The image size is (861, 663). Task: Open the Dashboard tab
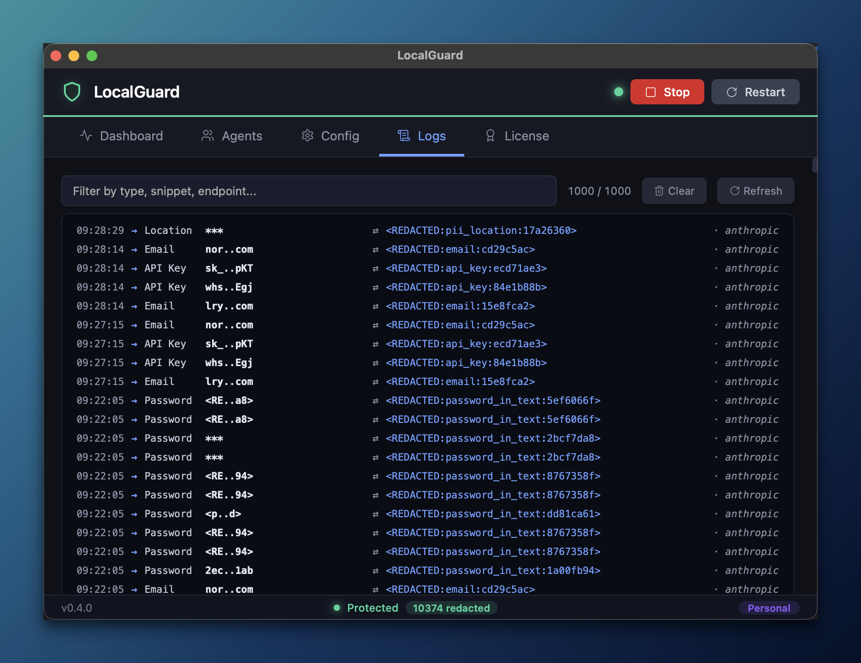pyautogui.click(x=121, y=136)
